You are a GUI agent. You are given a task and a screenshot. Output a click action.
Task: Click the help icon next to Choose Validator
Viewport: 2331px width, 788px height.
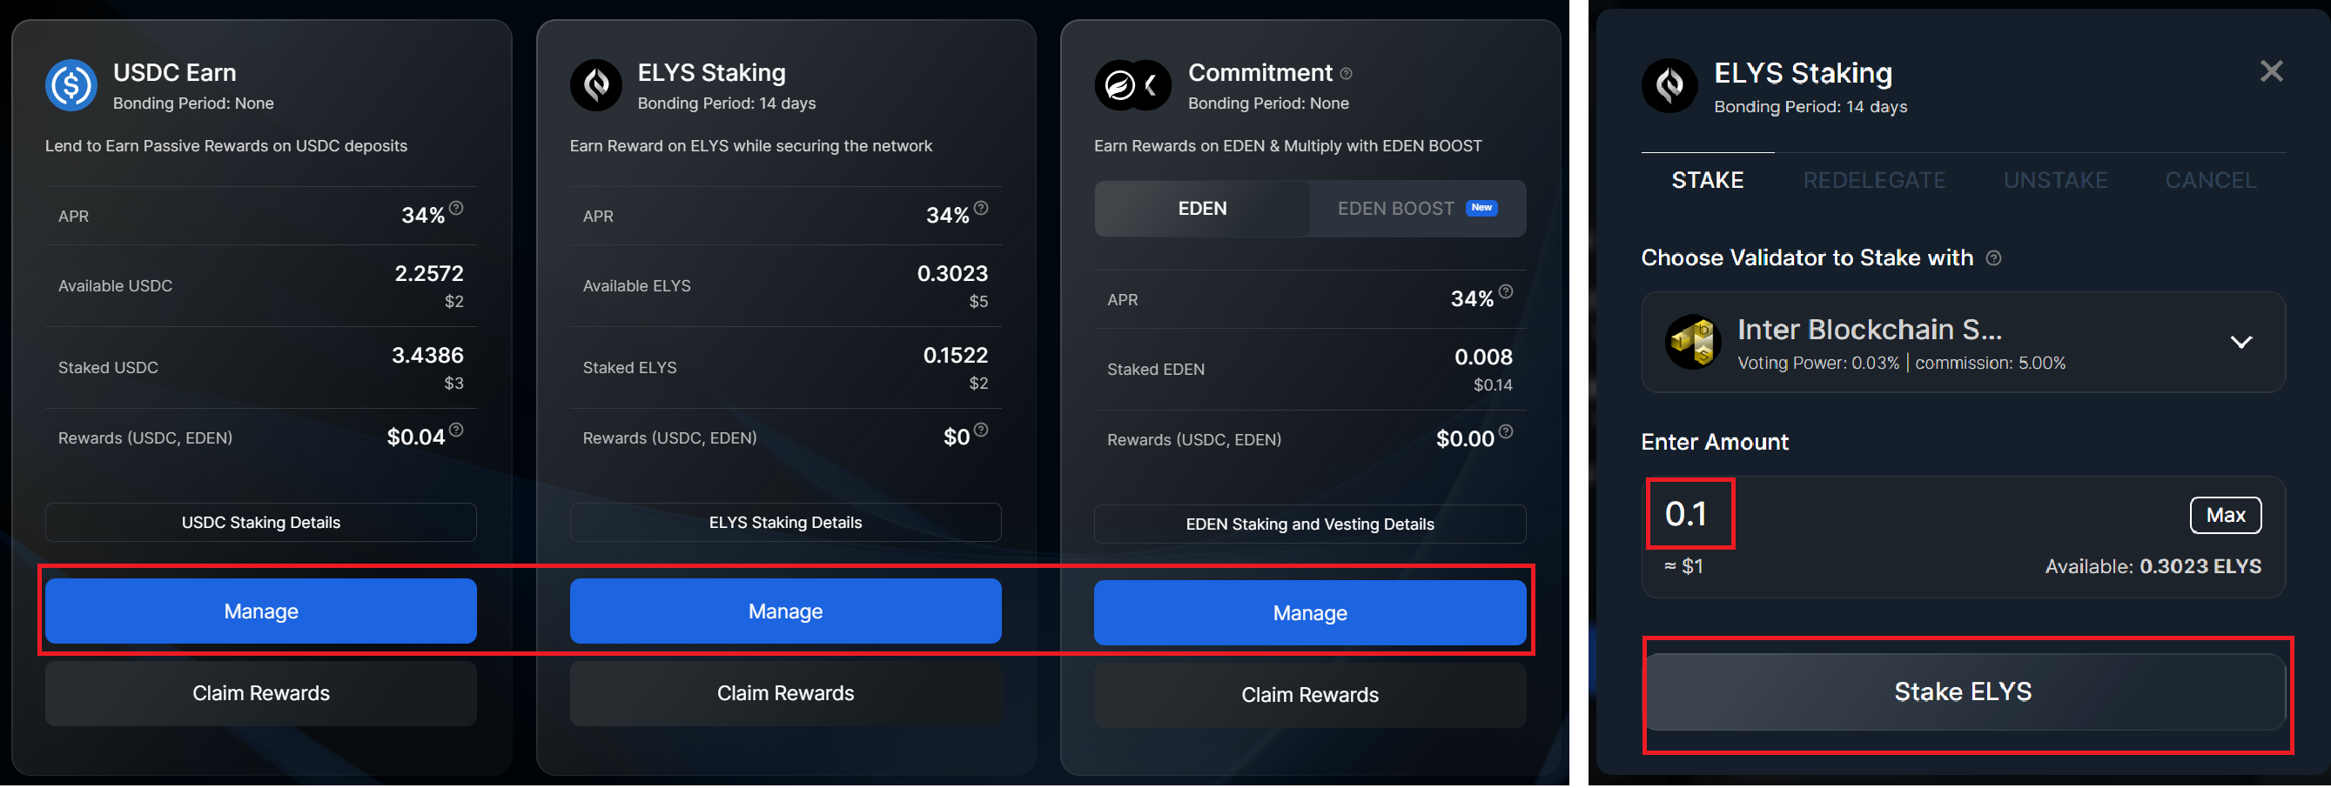click(1993, 258)
